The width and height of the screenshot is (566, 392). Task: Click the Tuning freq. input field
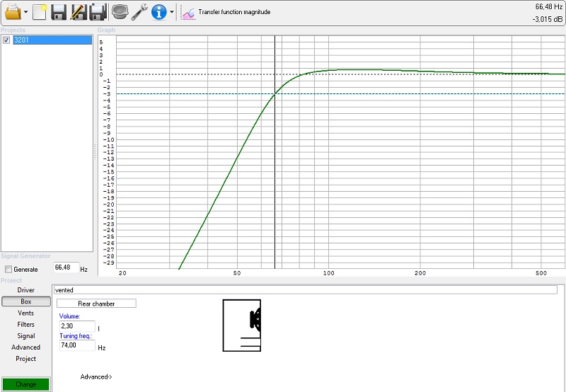point(77,345)
